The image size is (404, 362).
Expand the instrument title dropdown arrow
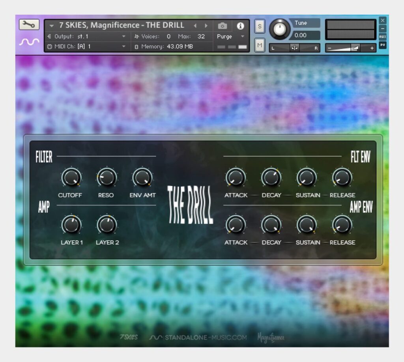pyautogui.click(x=52, y=25)
